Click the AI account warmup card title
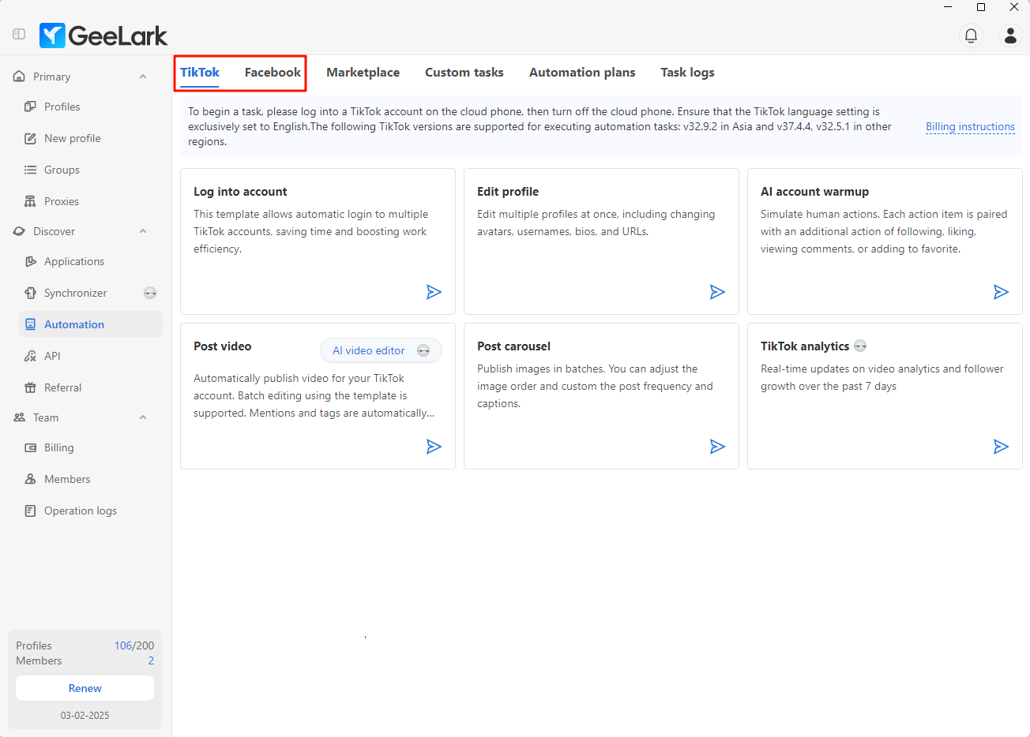Viewport: 1030px width, 737px height. click(814, 192)
